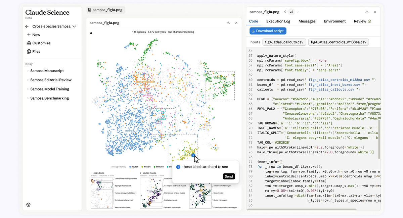Click the 'immune' label in dashed box
Viewport: 403px width, 218px height.
click(219, 78)
